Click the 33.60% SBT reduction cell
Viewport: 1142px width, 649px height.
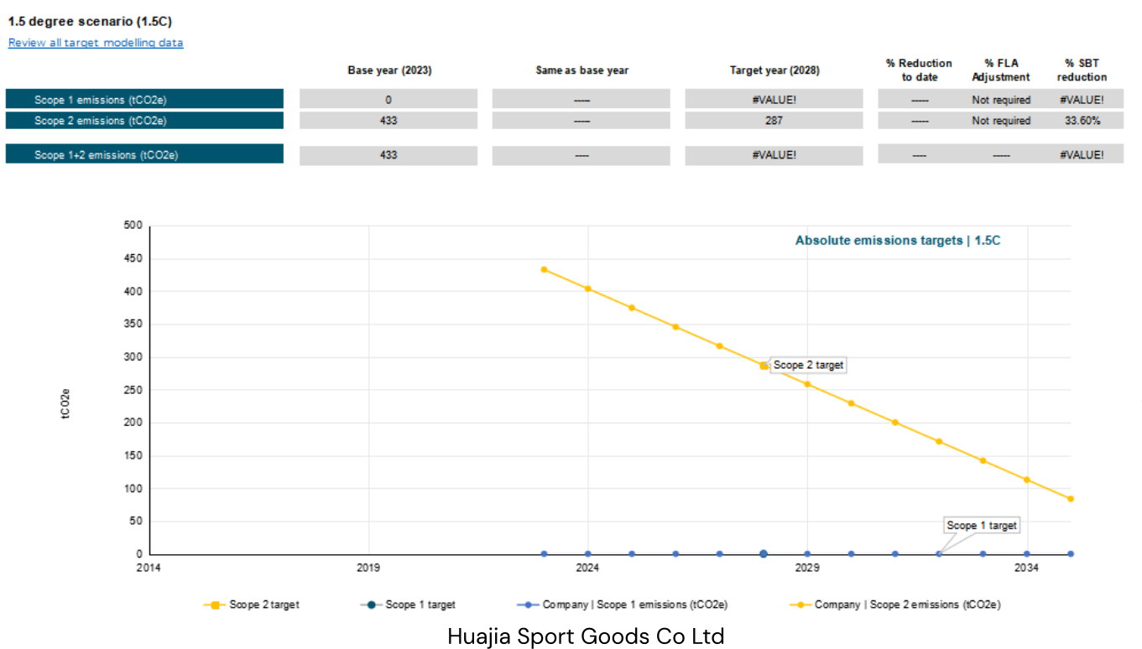1082,121
